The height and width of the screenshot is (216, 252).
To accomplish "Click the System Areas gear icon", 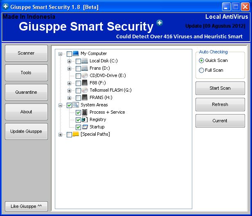I will (x=76, y=105).
